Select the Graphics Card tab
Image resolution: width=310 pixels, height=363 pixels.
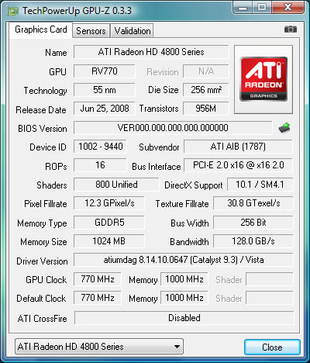(41, 29)
